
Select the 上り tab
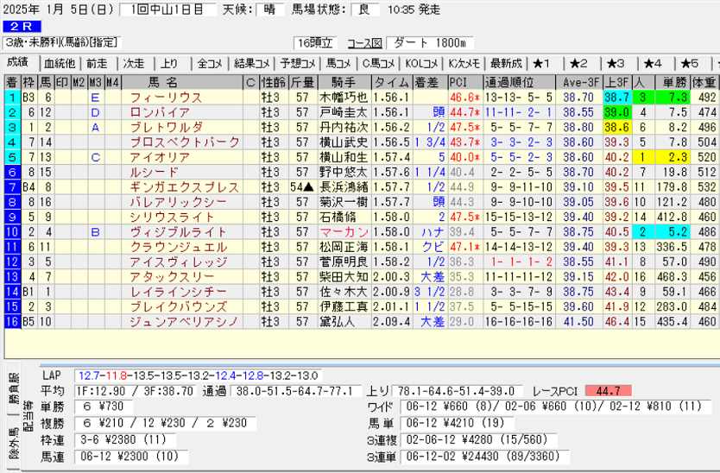tap(170, 63)
